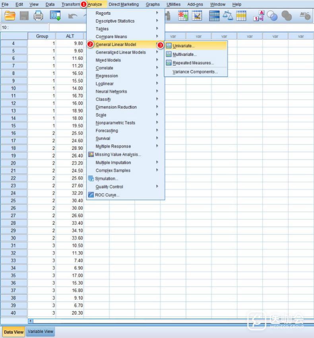The height and width of the screenshot is (338, 314).
Task: Click the Weight Cases scales icon
Action: coord(228,16)
